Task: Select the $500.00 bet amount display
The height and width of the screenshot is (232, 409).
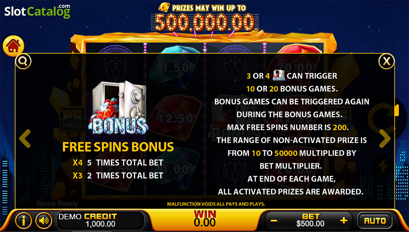Action: tap(310, 224)
